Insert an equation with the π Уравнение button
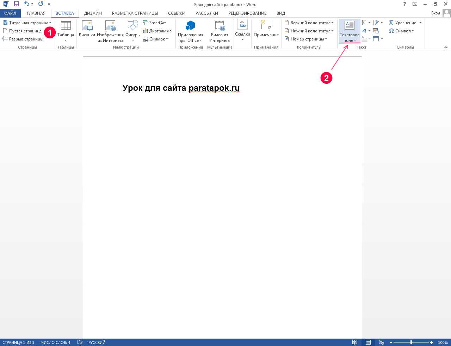Image resolution: width=451 pixels, height=346 pixels. coord(403,23)
